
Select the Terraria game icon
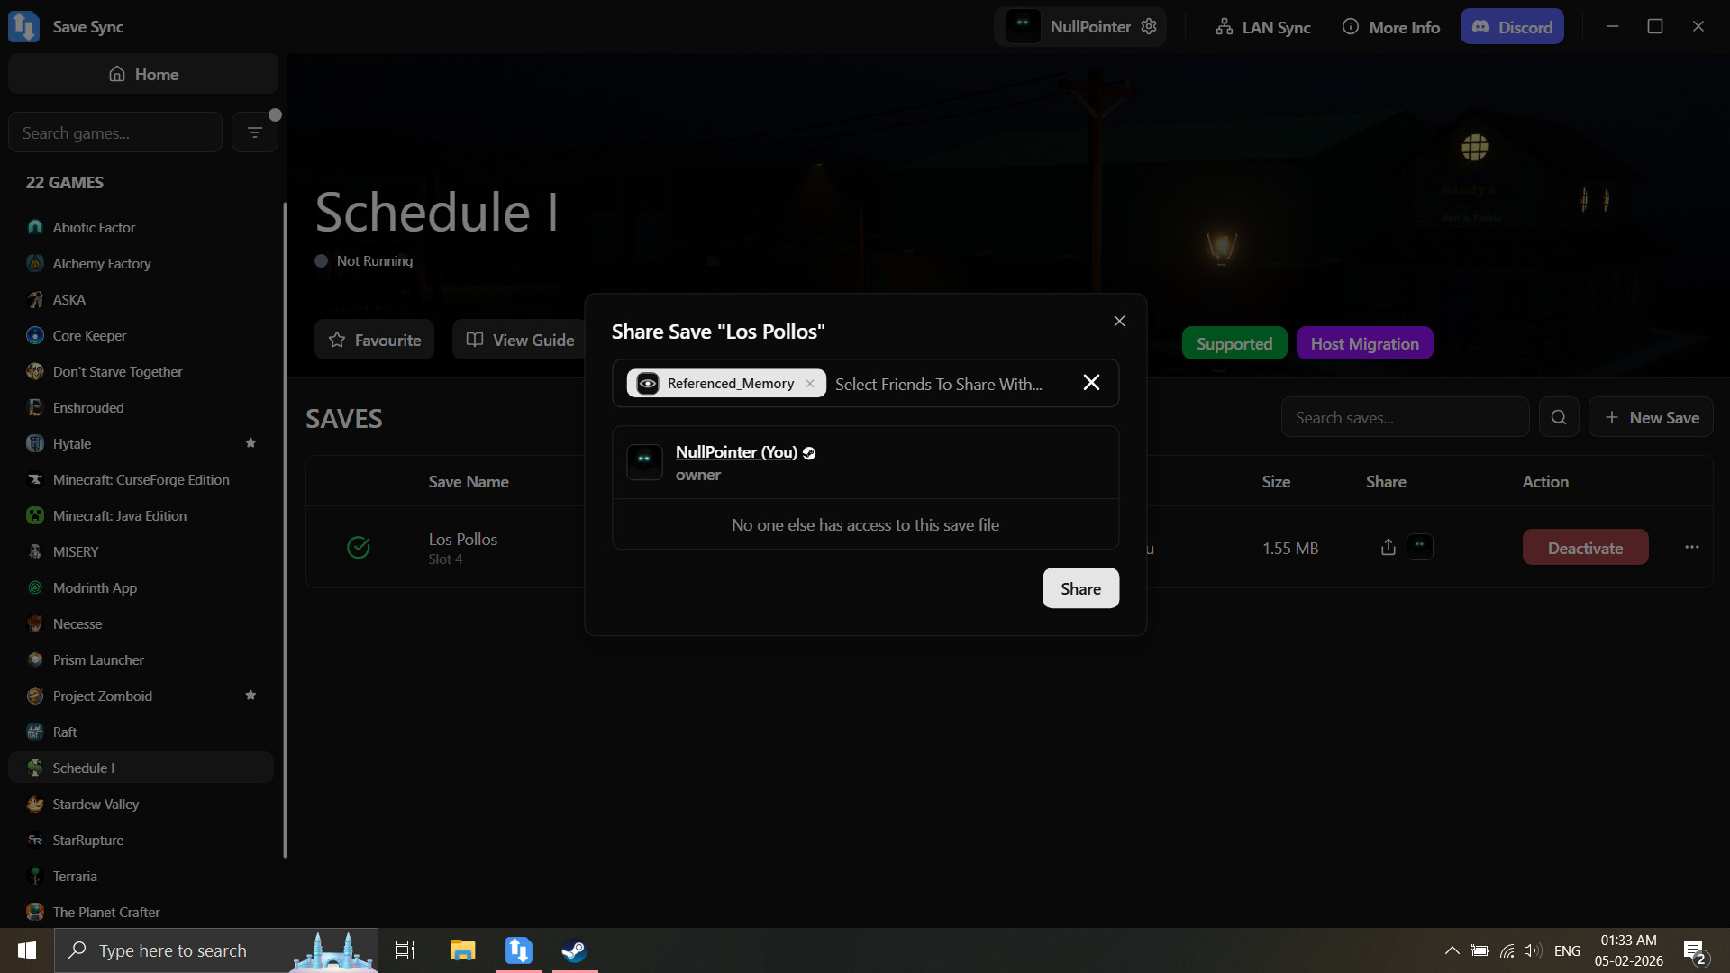(x=34, y=876)
